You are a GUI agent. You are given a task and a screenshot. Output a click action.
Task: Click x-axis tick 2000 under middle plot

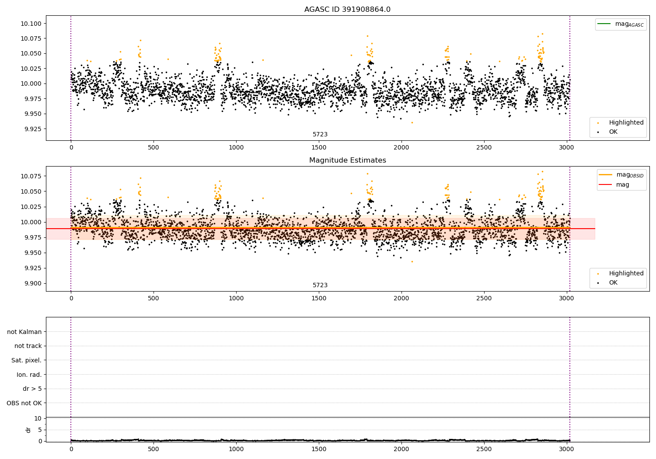coord(401,299)
